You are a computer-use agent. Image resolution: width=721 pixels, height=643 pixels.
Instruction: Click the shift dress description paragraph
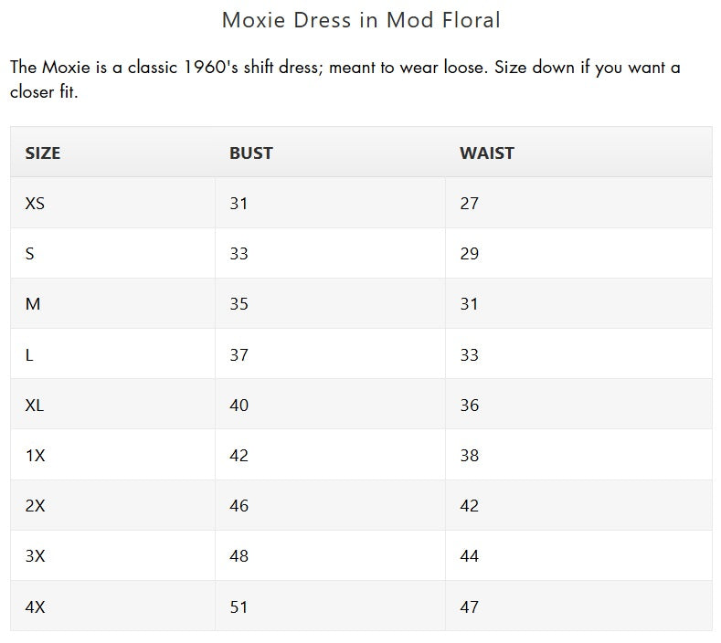tap(345, 79)
